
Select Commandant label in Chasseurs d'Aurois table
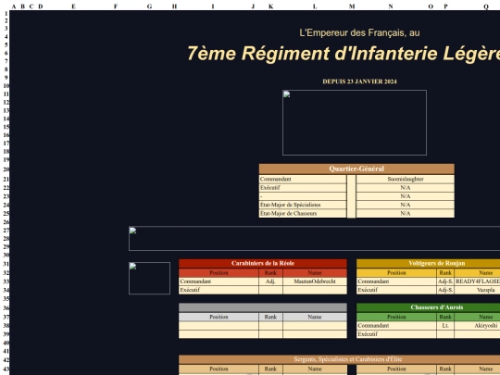(396, 326)
